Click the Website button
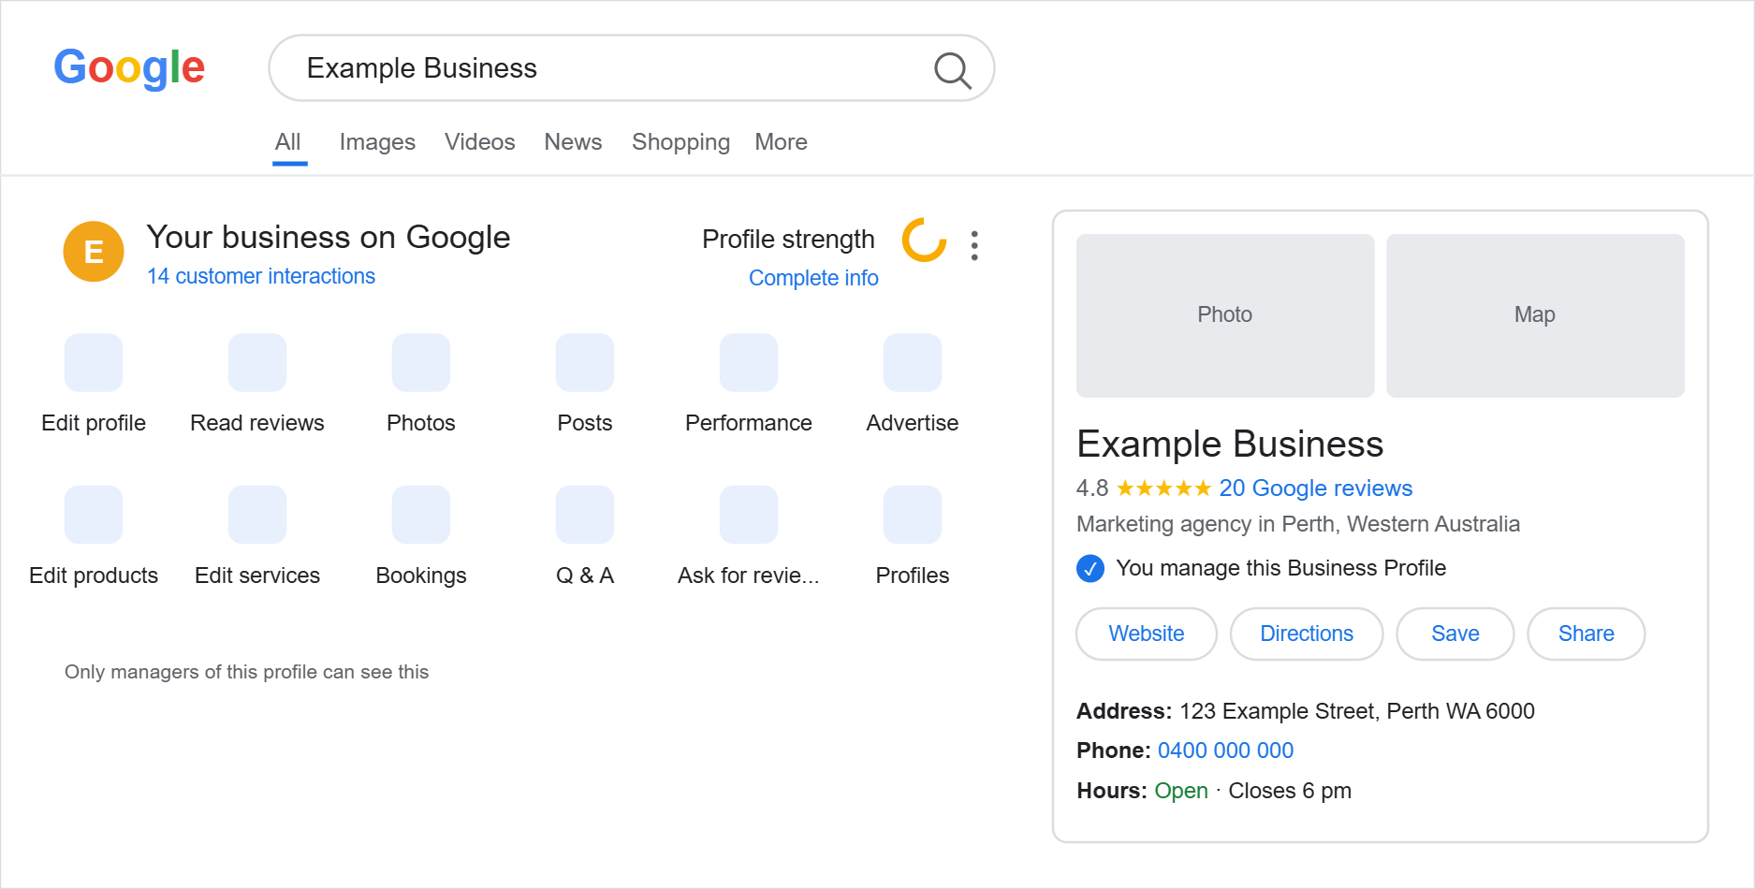Screen dimensions: 1755x889 click(x=1147, y=634)
